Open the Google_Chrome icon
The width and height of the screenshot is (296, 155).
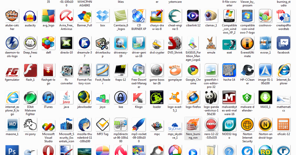click(x=193, y=70)
